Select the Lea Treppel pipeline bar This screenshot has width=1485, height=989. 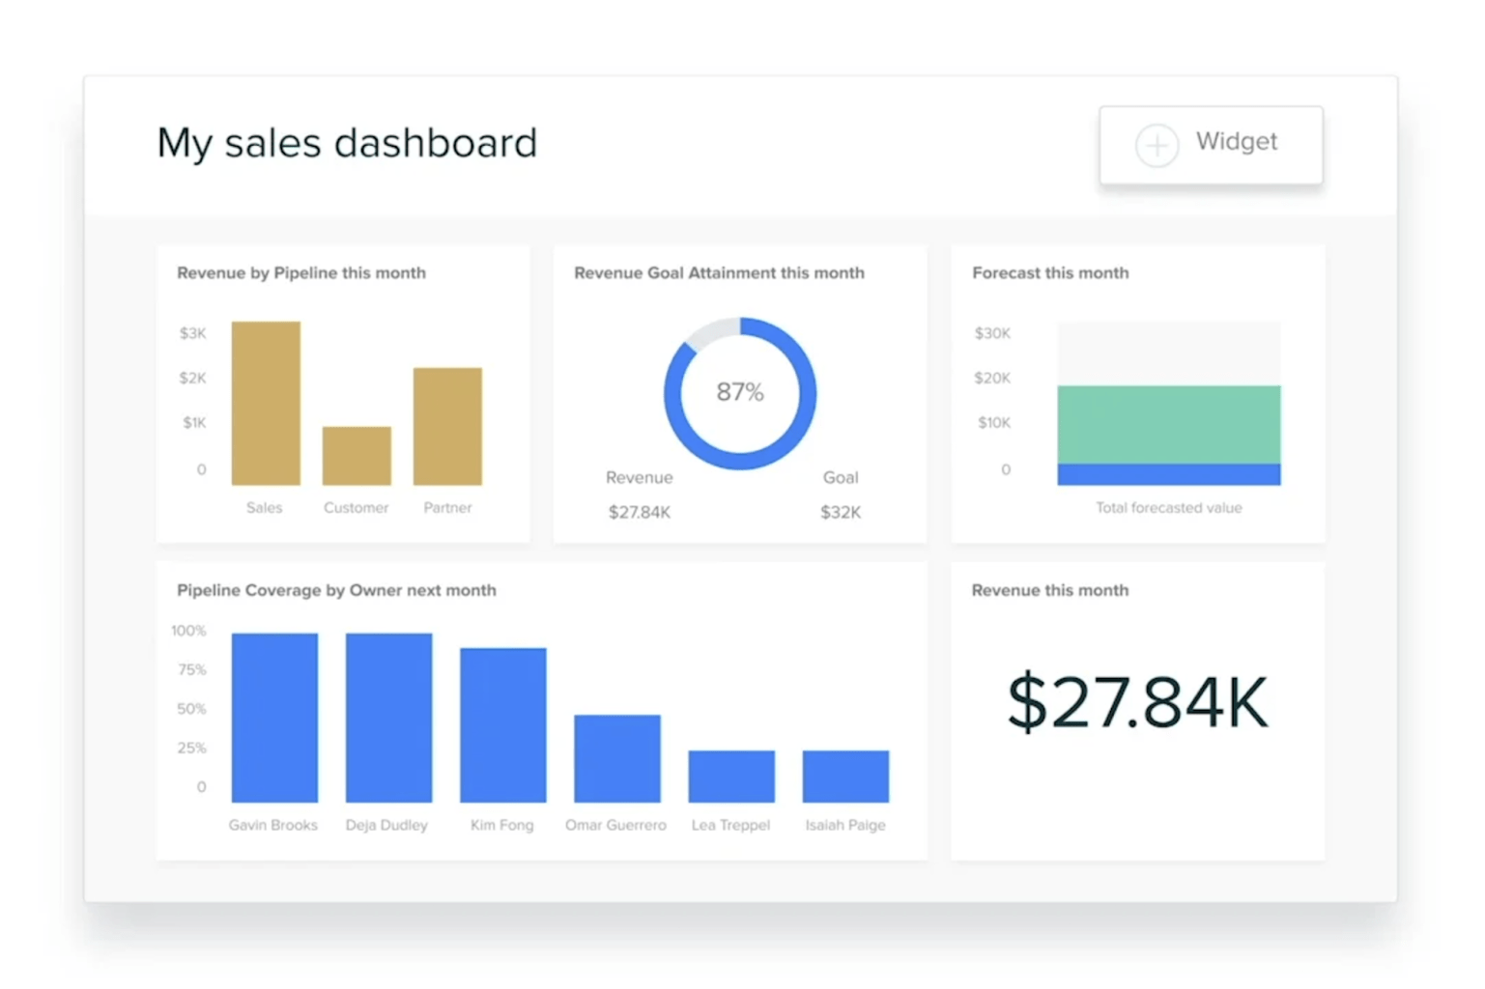pyautogui.click(x=729, y=775)
